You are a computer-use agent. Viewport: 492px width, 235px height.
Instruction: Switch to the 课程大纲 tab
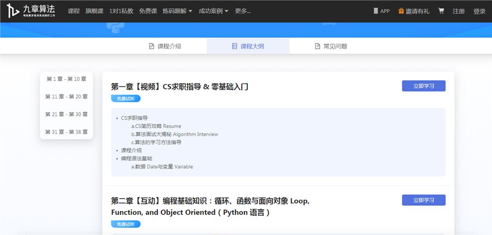[x=248, y=46]
